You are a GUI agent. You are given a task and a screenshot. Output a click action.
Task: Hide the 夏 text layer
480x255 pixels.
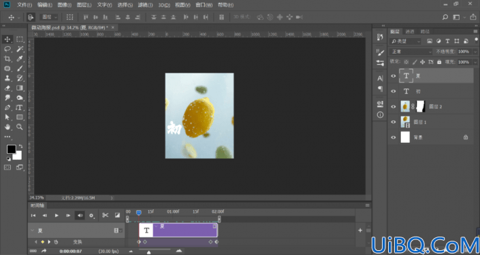(394, 76)
